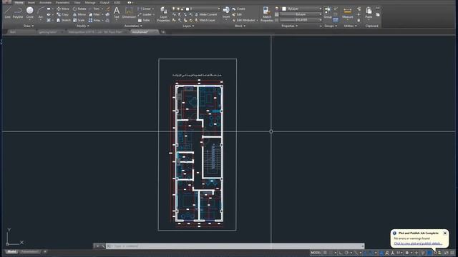The width and height of the screenshot is (458, 257).
Task: Toggle polar tracking in status bar
Action: point(346,253)
